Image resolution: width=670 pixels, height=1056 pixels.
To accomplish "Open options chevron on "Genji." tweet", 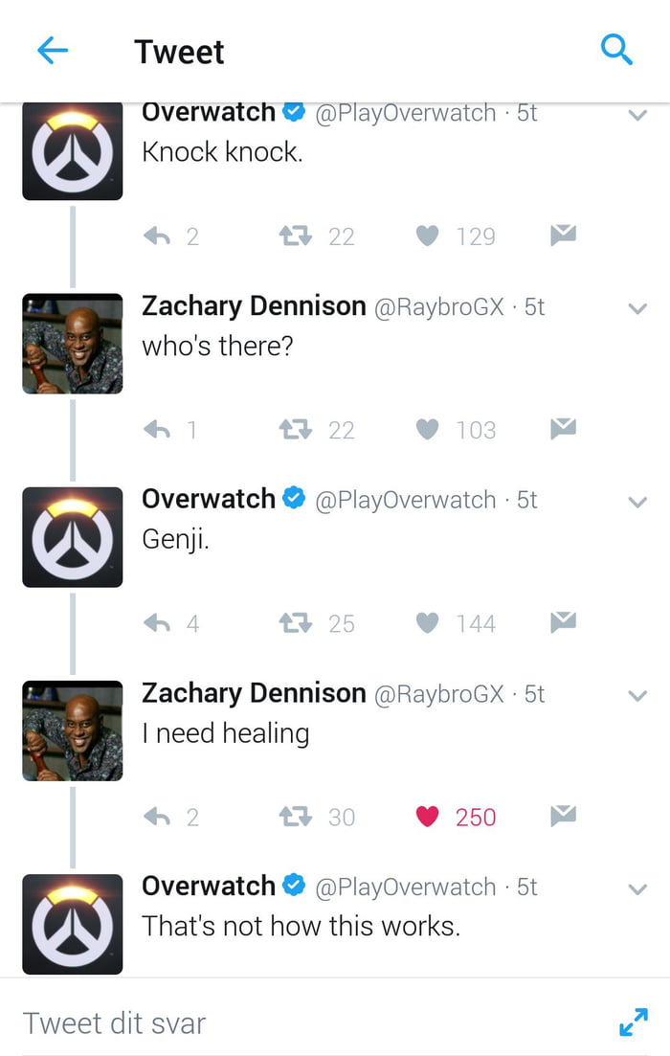I will pyautogui.click(x=637, y=503).
